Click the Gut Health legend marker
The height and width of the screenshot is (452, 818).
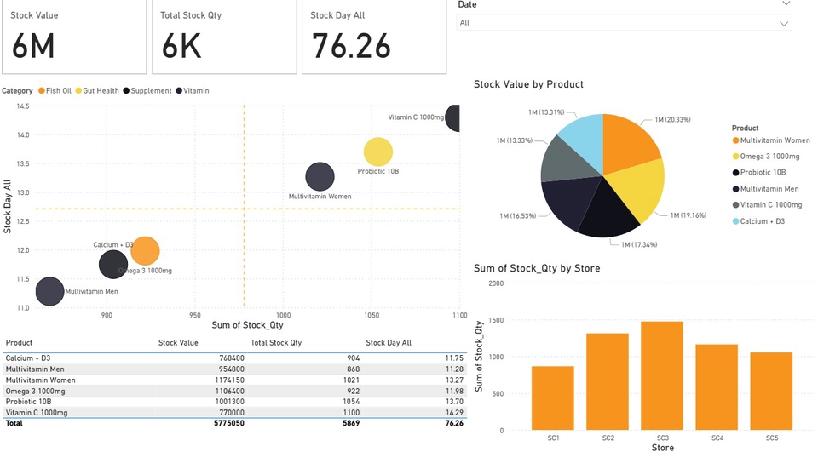(x=78, y=91)
